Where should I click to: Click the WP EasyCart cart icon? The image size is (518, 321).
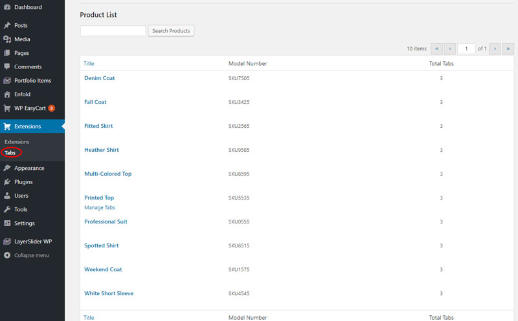click(x=7, y=108)
